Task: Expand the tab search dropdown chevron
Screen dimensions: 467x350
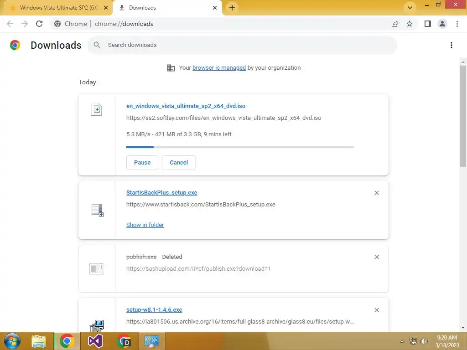Action: pos(410,7)
